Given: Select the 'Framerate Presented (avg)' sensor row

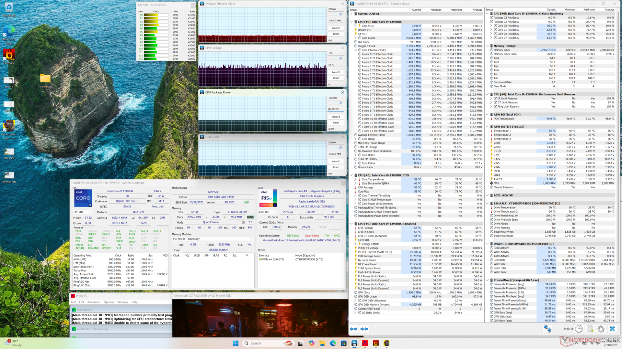Looking at the screenshot, I should point(552,284).
